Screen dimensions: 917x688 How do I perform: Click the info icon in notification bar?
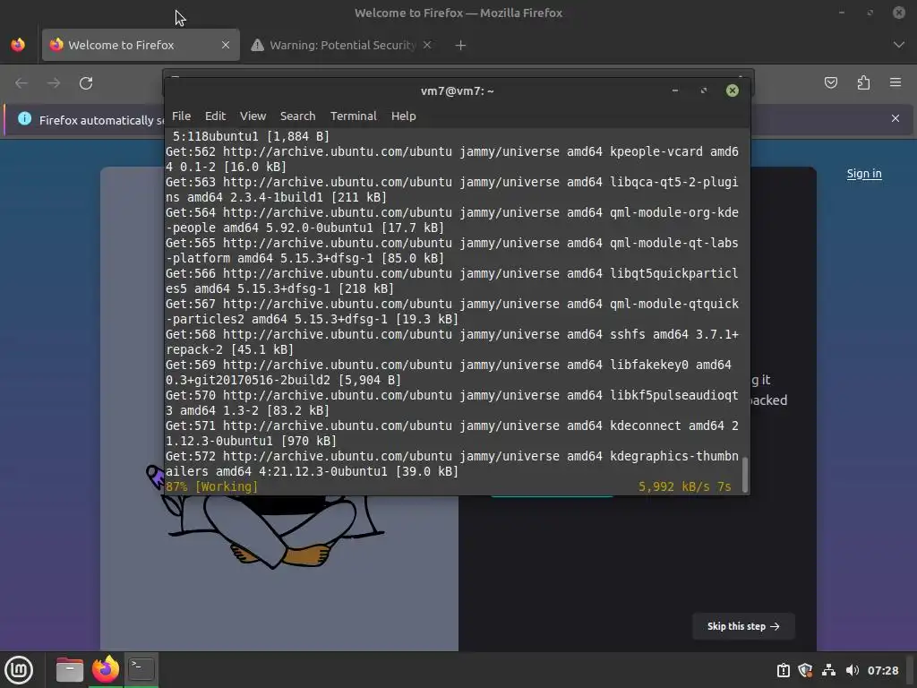(24, 119)
